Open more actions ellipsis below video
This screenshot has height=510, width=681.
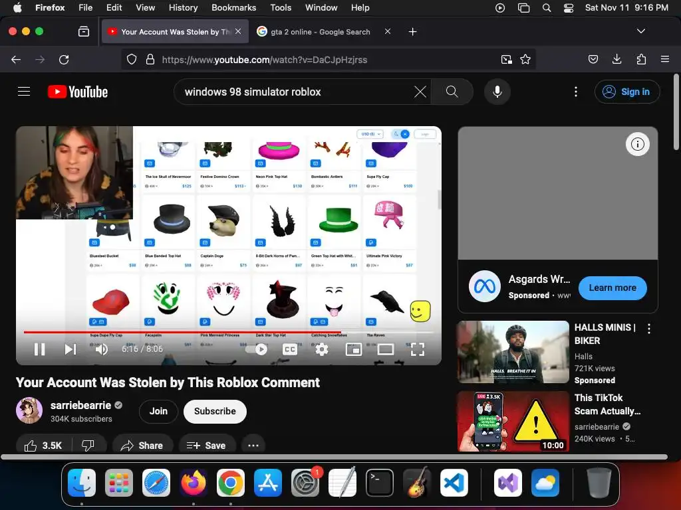click(253, 446)
